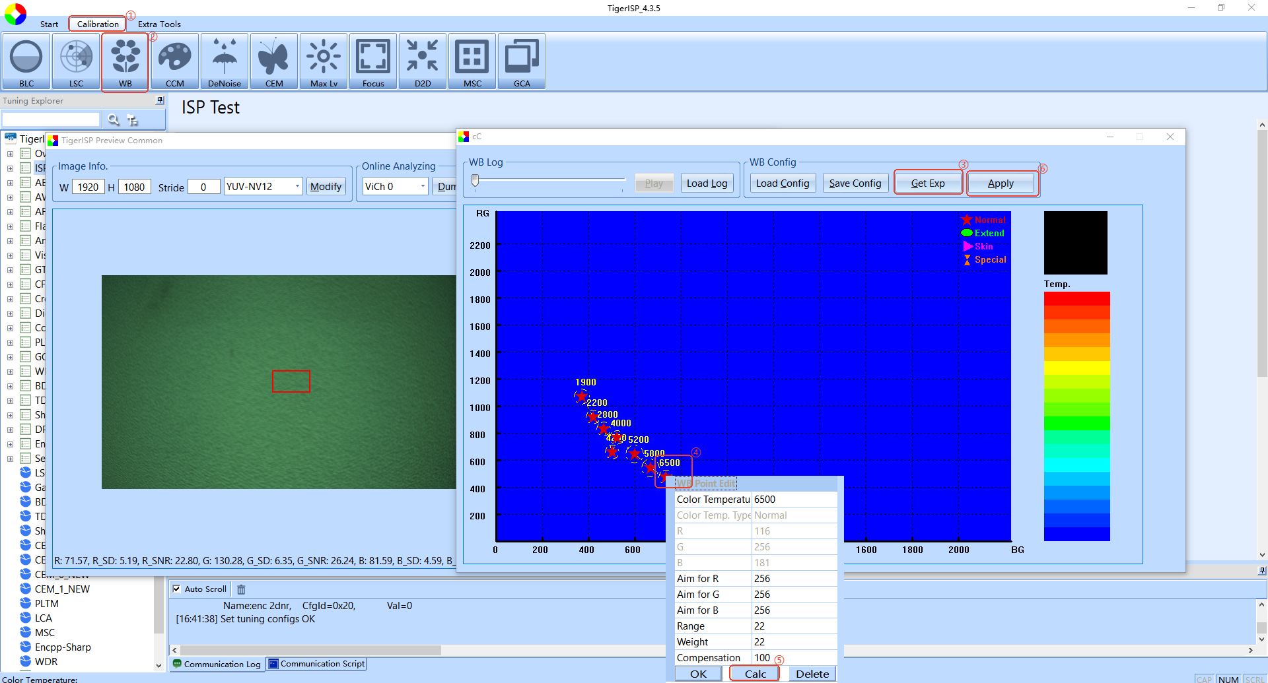The width and height of the screenshot is (1268, 683).
Task: Select the Max Lv brightness tool
Action: pos(324,61)
